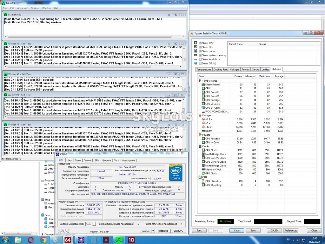Click the DIMM voltage memory icon
This screenshot has width=325, height=244.
(203, 131)
